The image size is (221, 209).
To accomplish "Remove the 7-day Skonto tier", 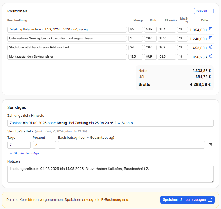I will 210,144.
